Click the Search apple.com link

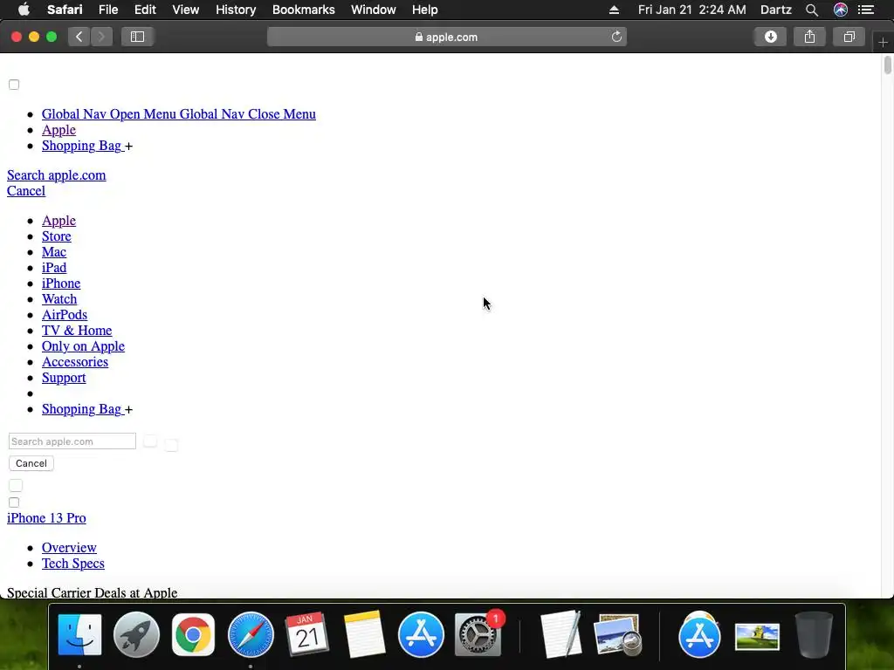pyautogui.click(x=57, y=174)
